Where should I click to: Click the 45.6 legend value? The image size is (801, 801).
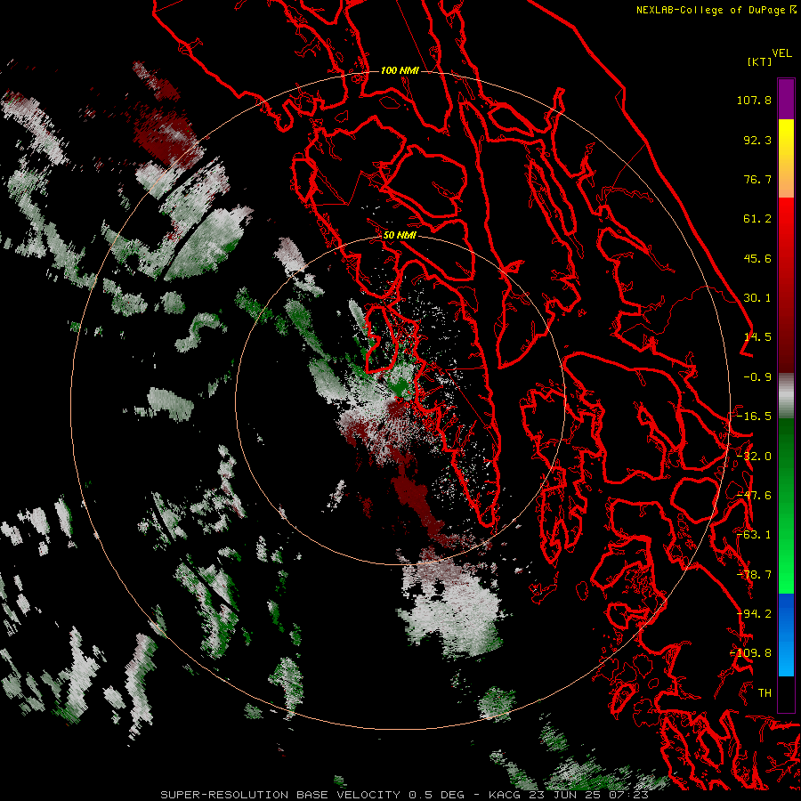(x=757, y=258)
